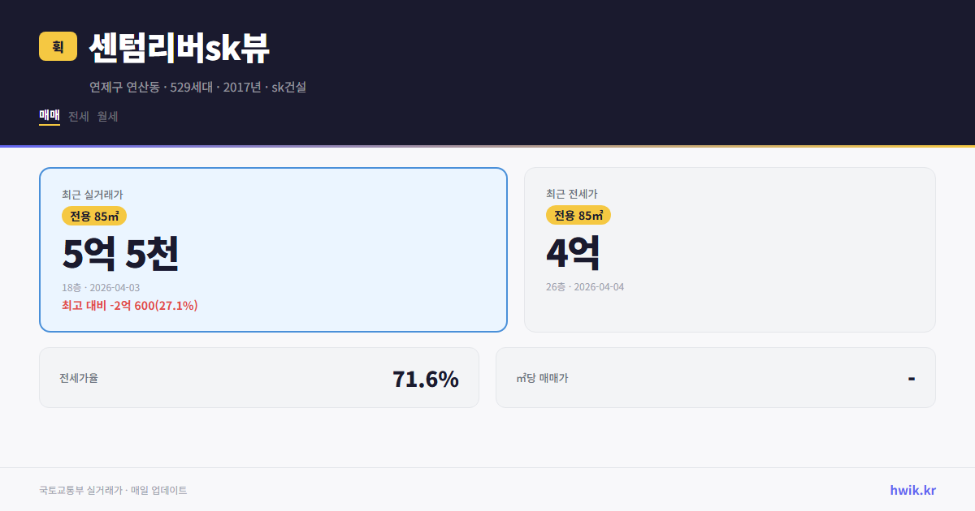Select the active 매매 tab

(48, 115)
